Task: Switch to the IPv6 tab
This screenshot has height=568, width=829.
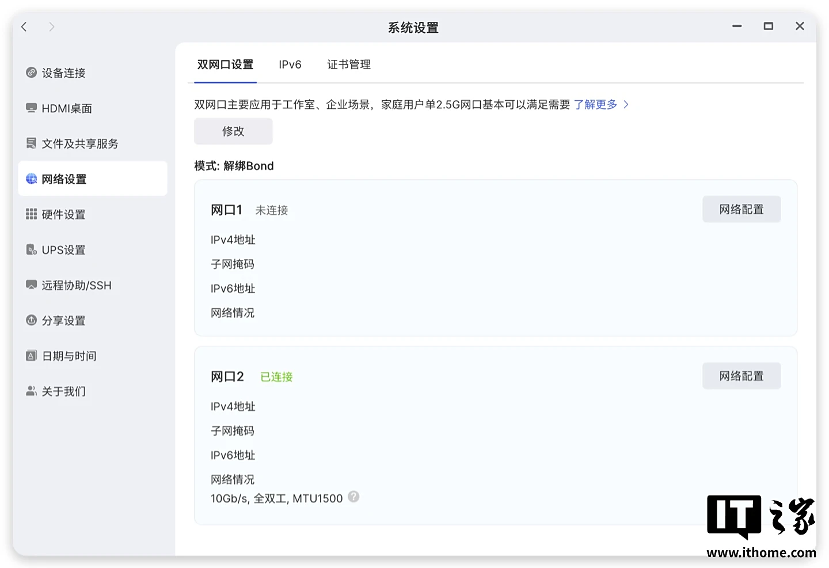Action: pos(290,65)
